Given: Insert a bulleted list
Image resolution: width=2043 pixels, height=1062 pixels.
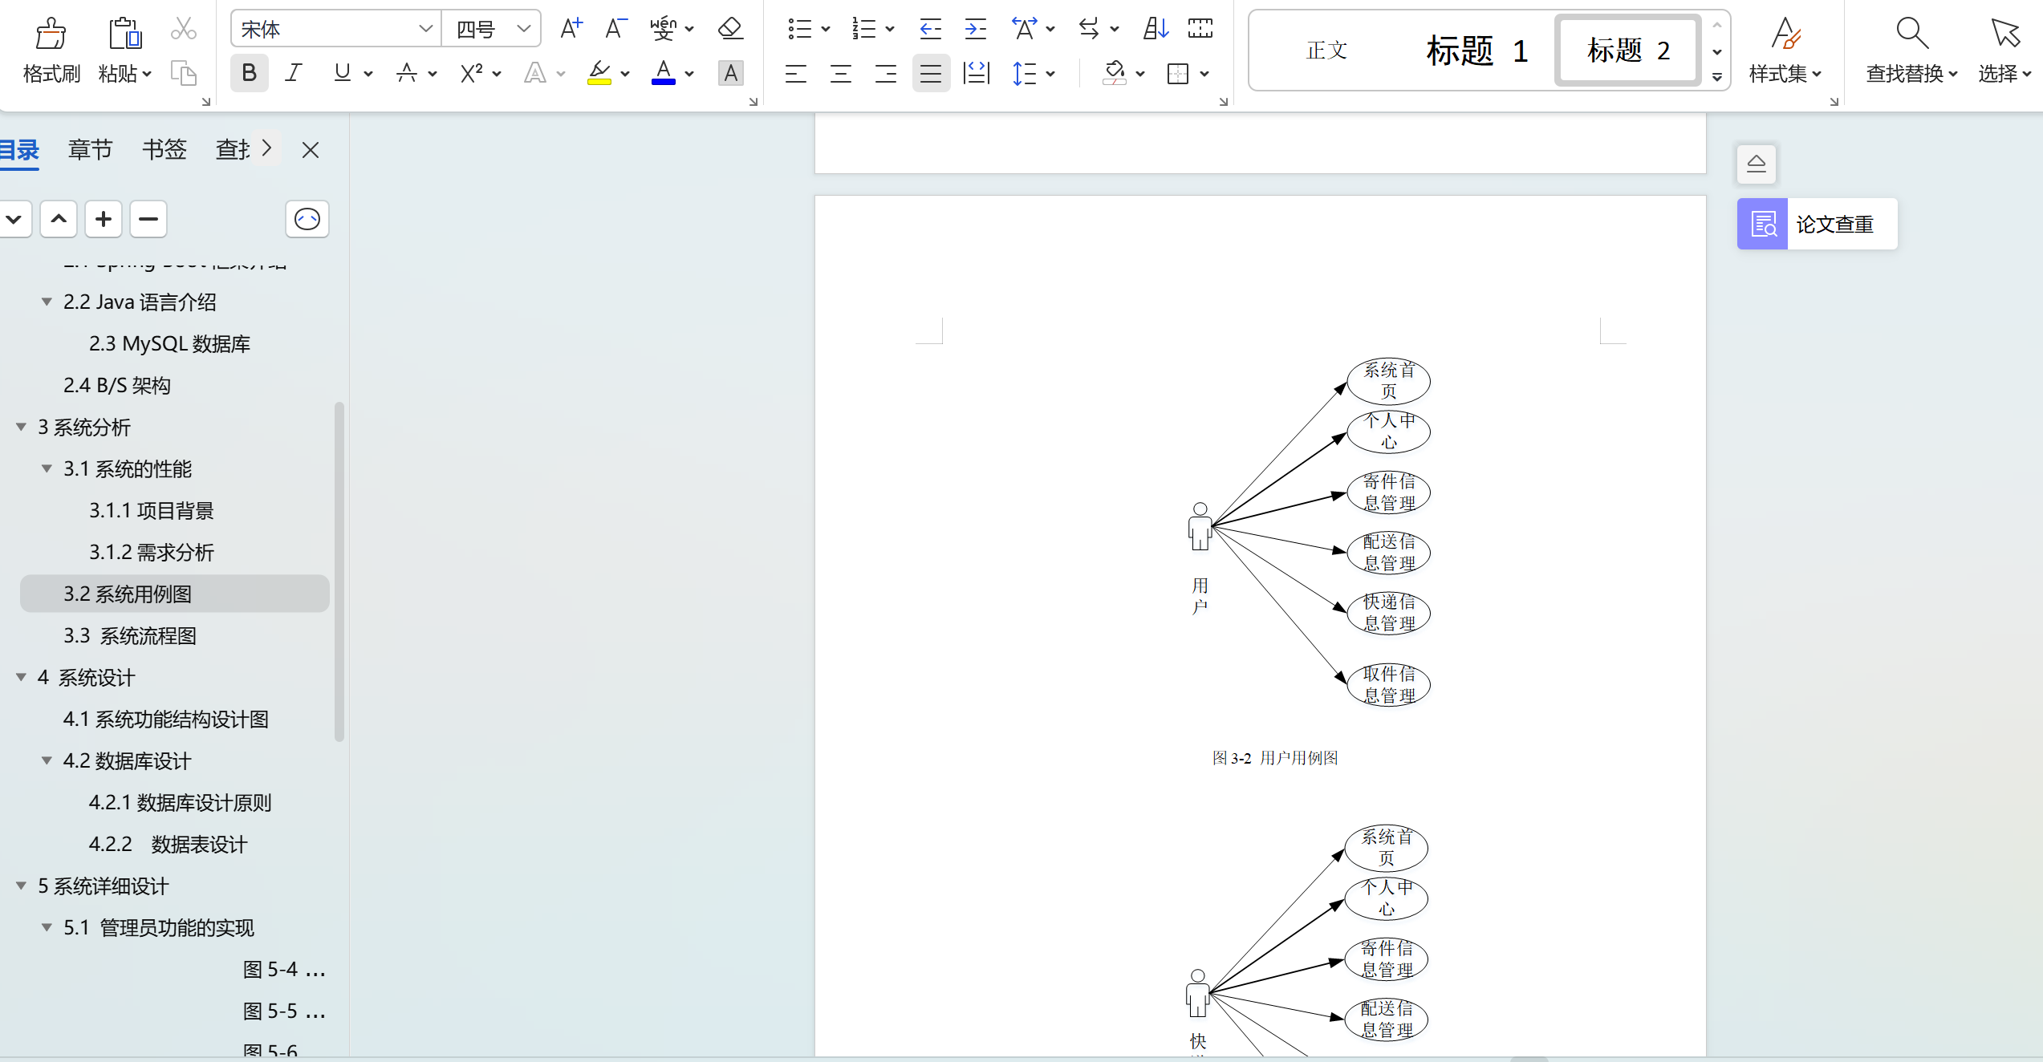Looking at the screenshot, I should 799,29.
